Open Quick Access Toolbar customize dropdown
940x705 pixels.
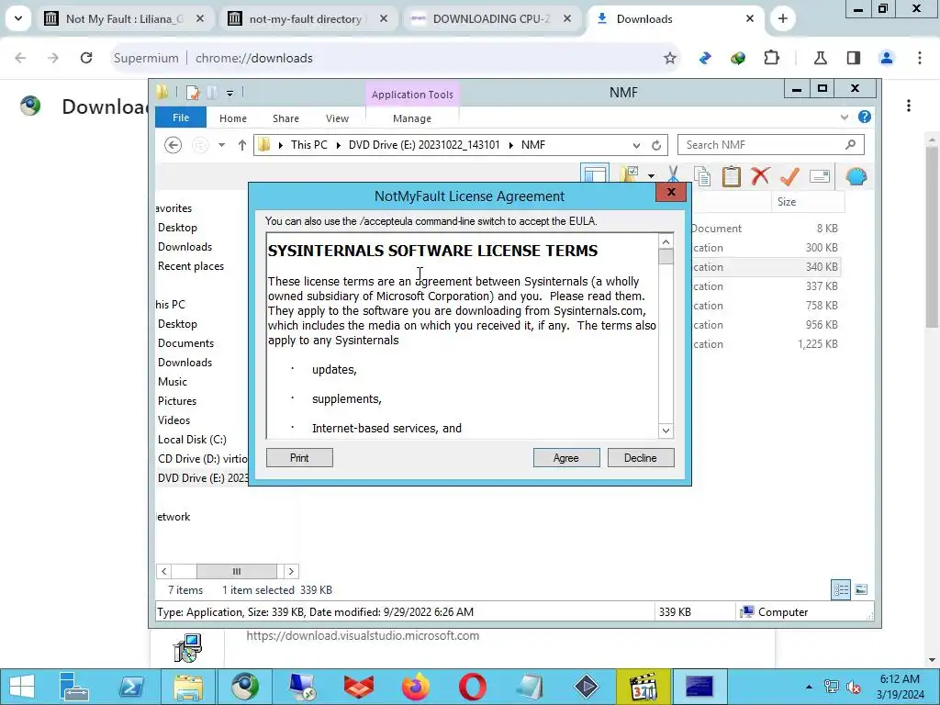click(229, 93)
